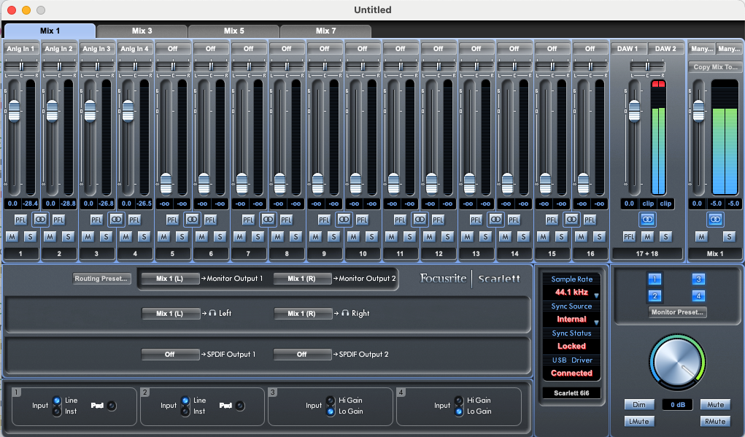Switch to the Mix 5 tab
745x437 pixels.
[x=233, y=31]
